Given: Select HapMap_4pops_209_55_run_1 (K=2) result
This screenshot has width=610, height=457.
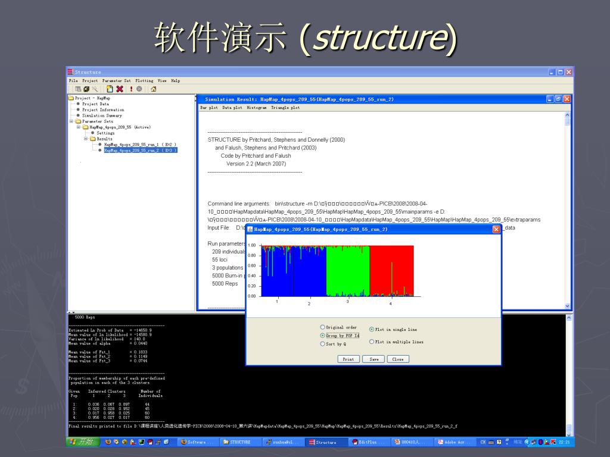Looking at the screenshot, I should tap(140, 145).
